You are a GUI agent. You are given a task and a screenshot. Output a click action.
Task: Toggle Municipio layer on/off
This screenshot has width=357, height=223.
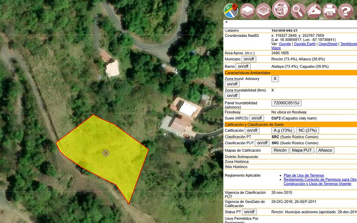(x=248, y=59)
